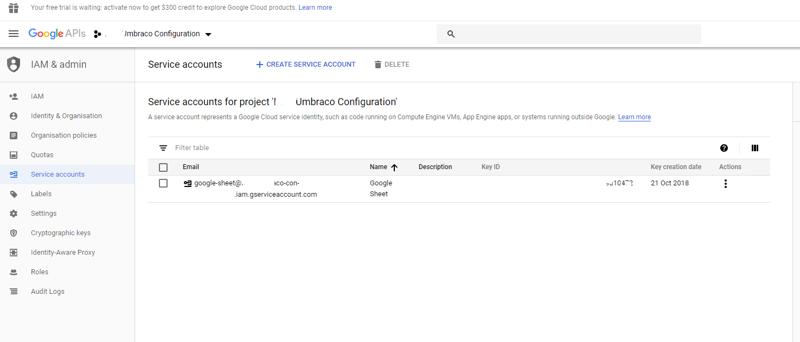Open Identity & Organisation page
Image resolution: width=800 pixels, height=342 pixels.
click(67, 116)
